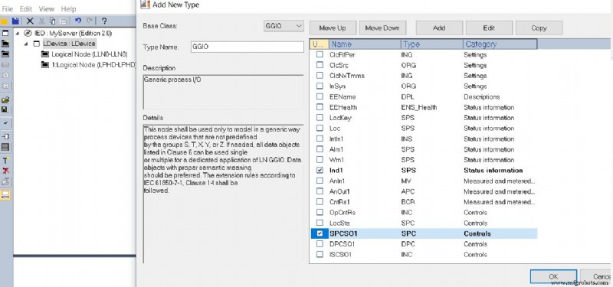Select the Alm1 row name

pyautogui.click(x=336, y=149)
